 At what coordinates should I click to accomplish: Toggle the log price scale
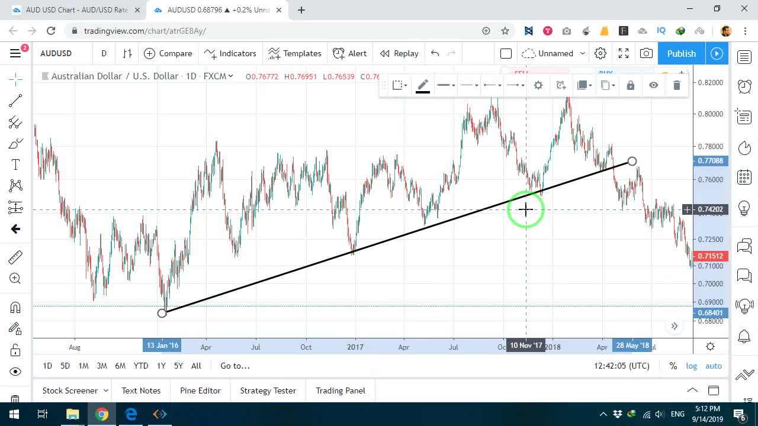point(692,366)
